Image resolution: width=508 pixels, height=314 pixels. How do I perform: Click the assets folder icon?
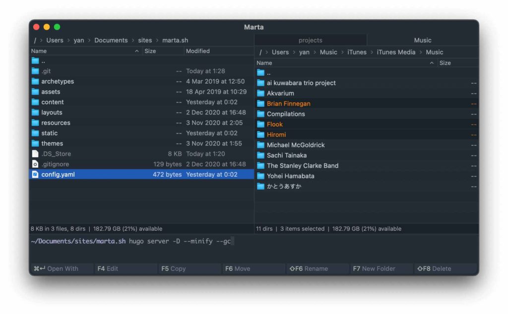[35, 92]
